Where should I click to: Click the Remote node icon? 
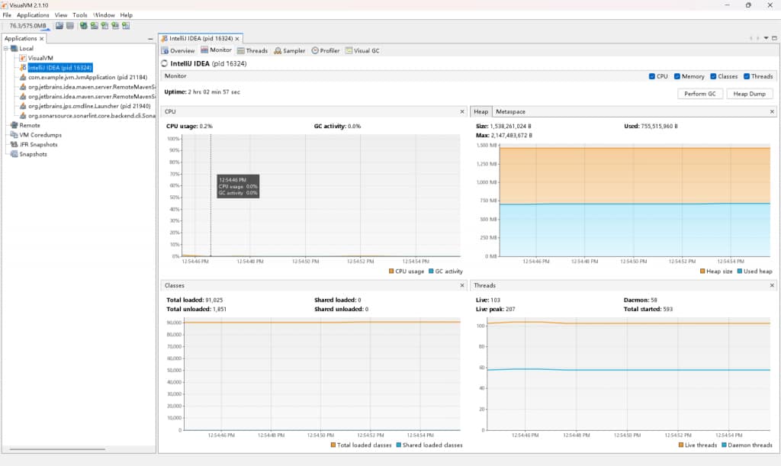coord(14,125)
